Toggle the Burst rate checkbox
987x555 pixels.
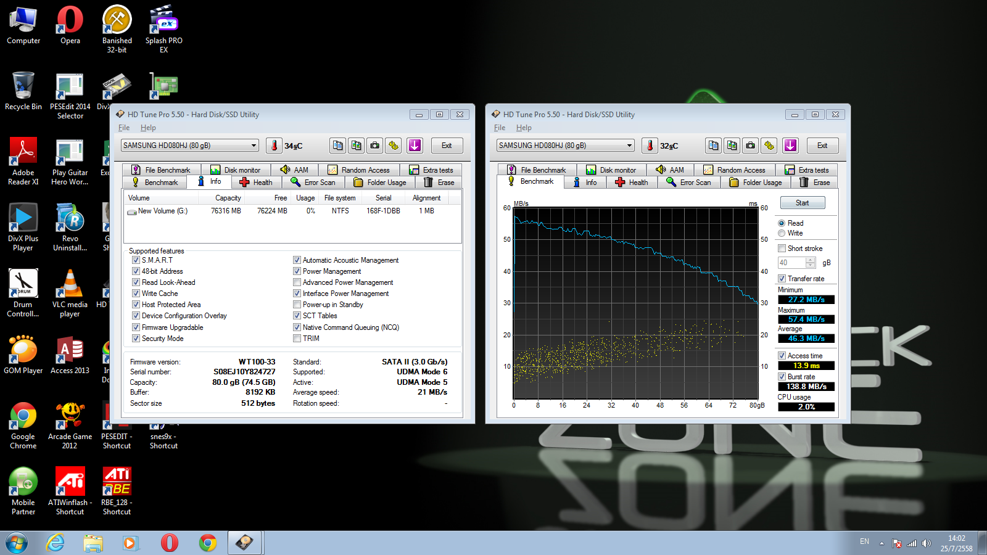(782, 377)
